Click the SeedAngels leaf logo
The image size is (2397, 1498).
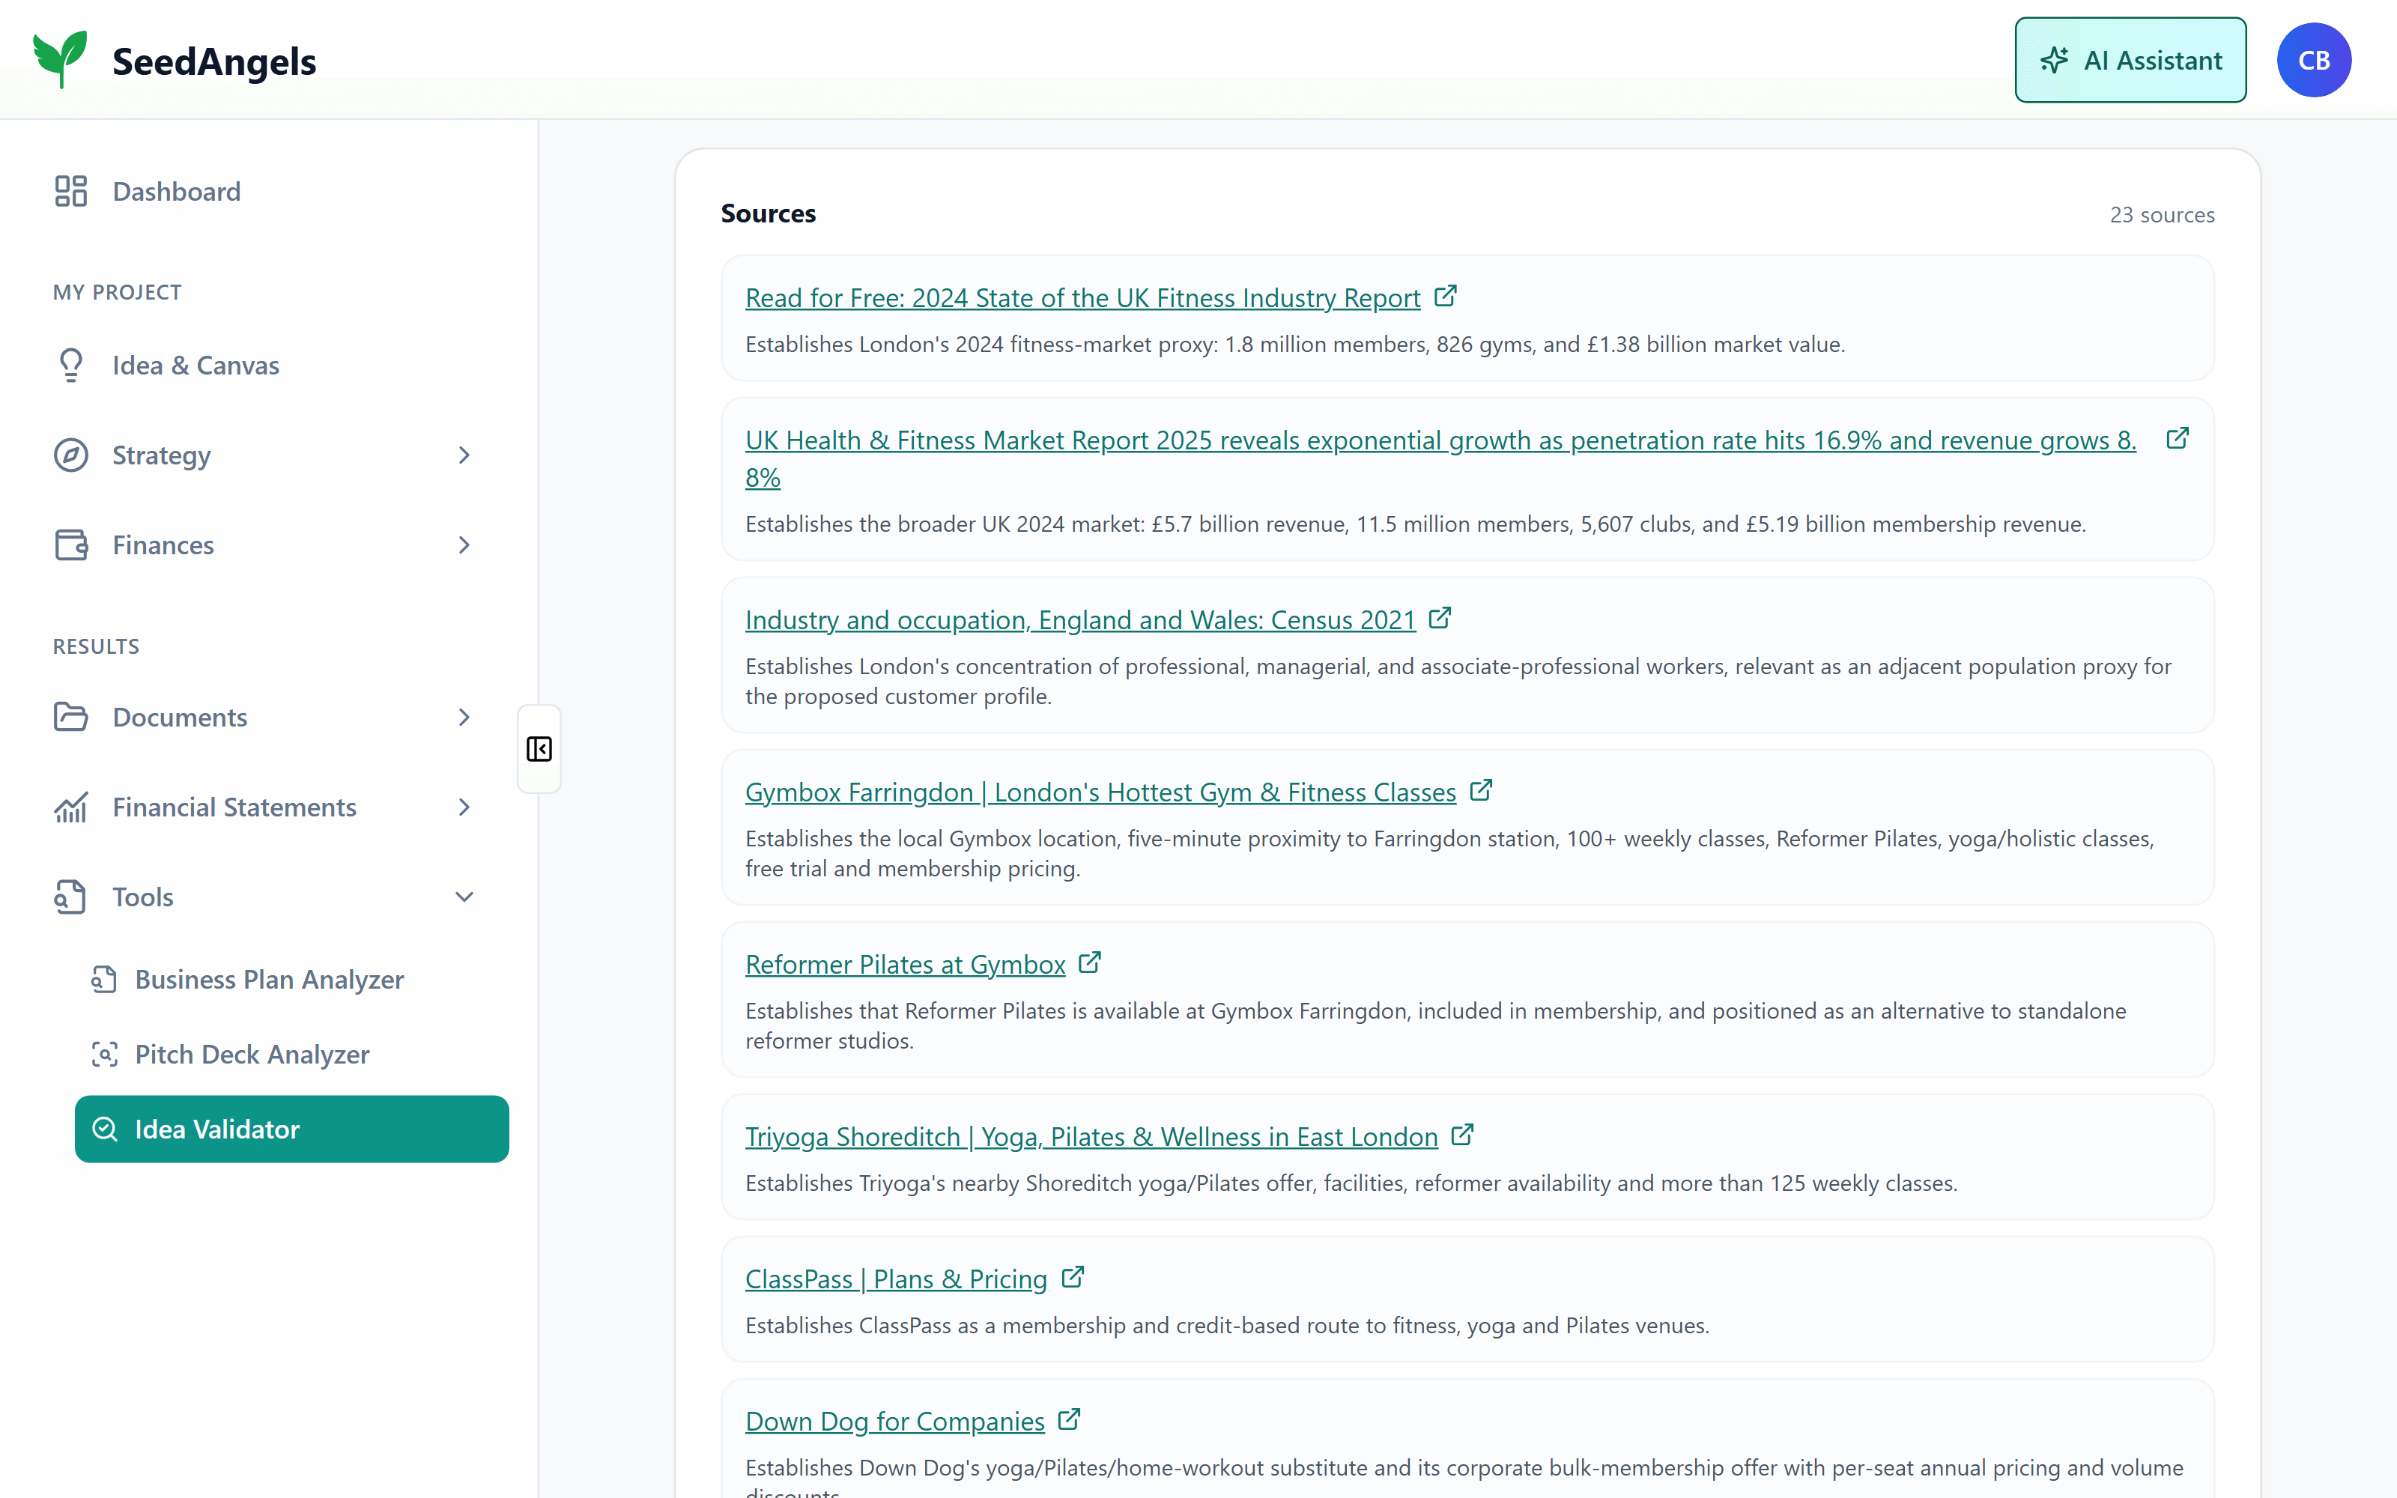[59, 59]
